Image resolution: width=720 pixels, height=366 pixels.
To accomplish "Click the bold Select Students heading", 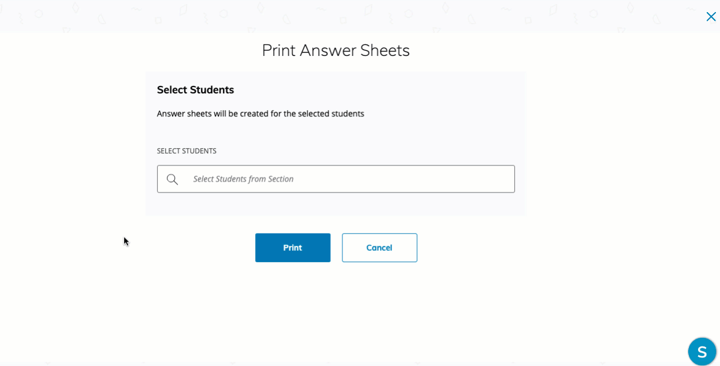I will tap(195, 90).
